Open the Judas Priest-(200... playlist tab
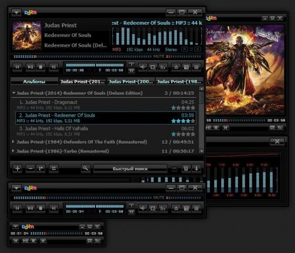This screenshot has height=253, width=295. 131,82
